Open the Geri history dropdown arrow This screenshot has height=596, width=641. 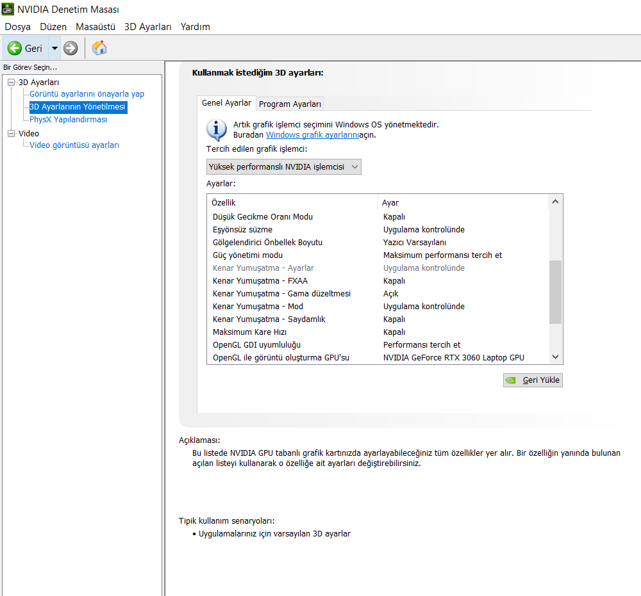54,48
